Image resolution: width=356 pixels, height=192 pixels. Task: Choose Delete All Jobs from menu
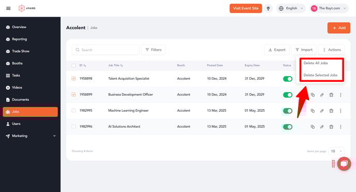(x=316, y=63)
